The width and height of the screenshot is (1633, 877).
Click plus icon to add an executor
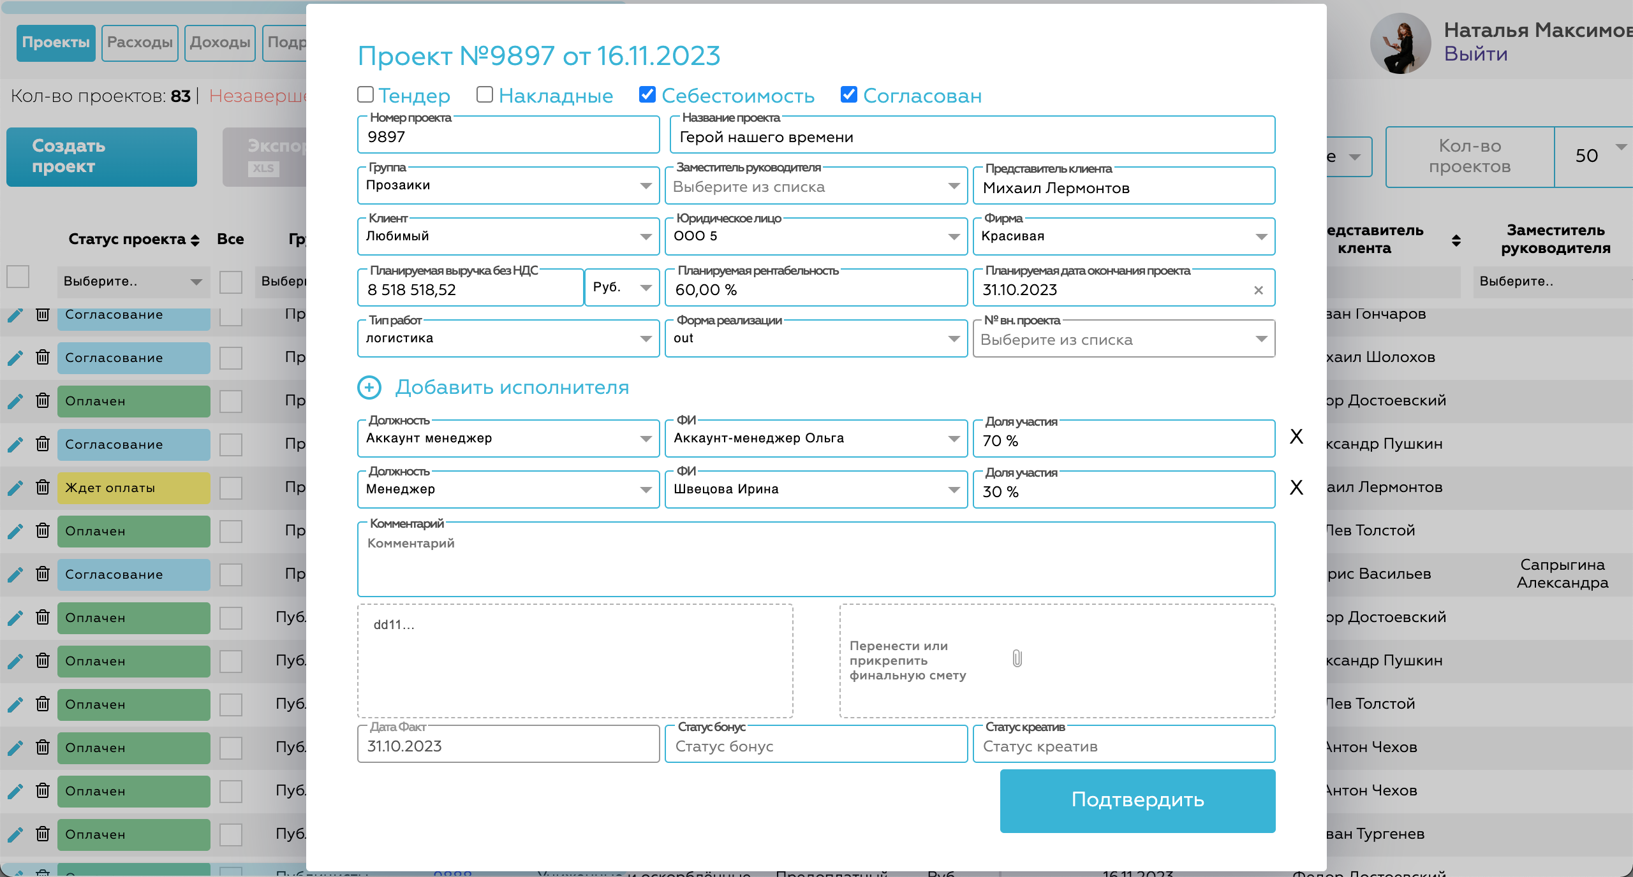(x=369, y=387)
